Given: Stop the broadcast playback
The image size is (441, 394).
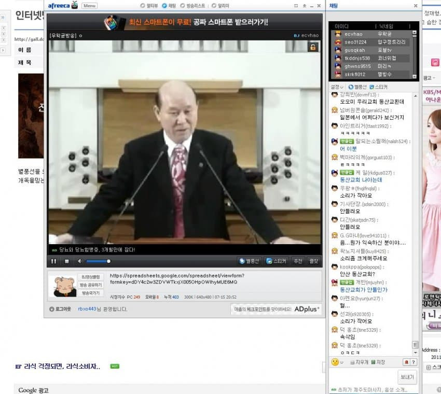Looking at the screenshot, I should click(66, 261).
